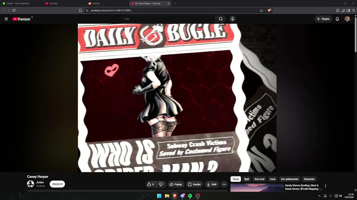This screenshot has width=357, height=200.
Task: Open options for Sandy Shores Bowling video
Action: 325,186
